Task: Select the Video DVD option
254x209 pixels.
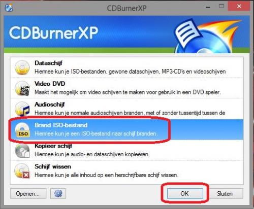Action: coord(126,88)
